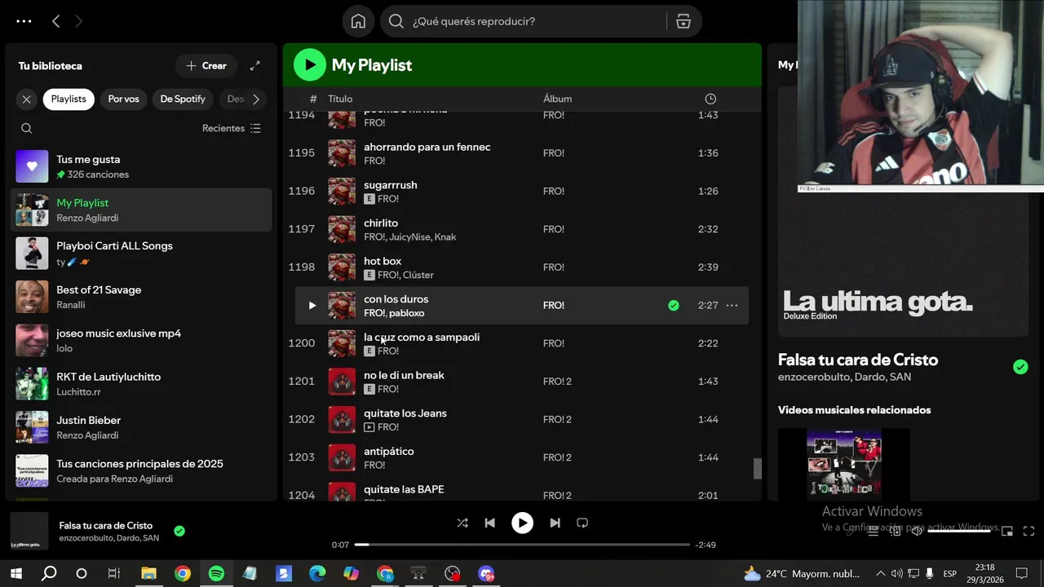Open Windows Start menu

[x=16, y=573]
